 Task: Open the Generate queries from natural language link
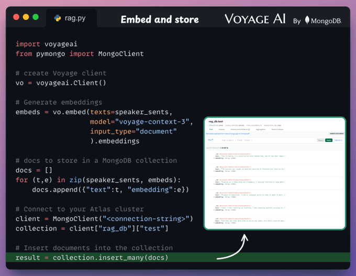pos(228,134)
